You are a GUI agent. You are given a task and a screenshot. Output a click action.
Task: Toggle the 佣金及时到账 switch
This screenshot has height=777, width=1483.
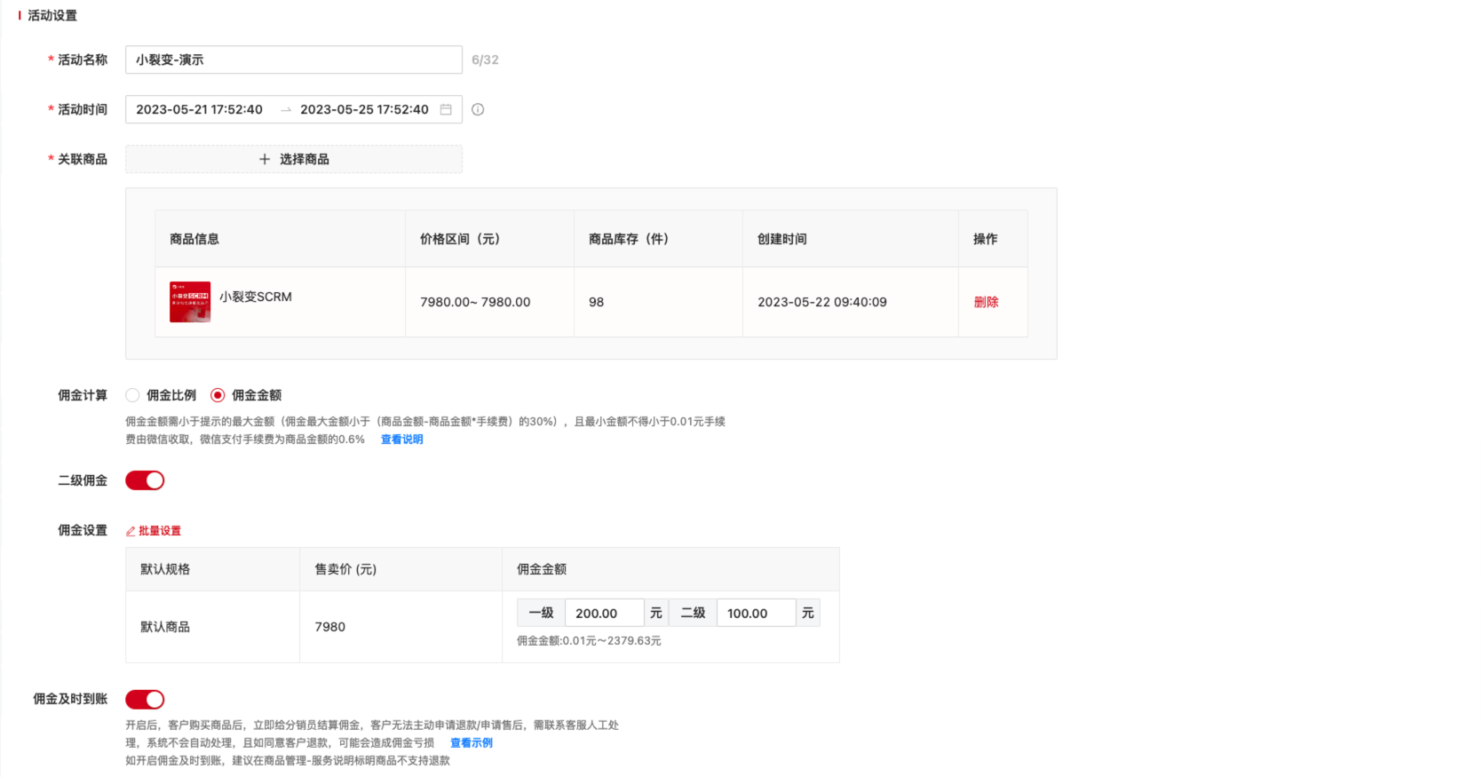[x=145, y=700]
